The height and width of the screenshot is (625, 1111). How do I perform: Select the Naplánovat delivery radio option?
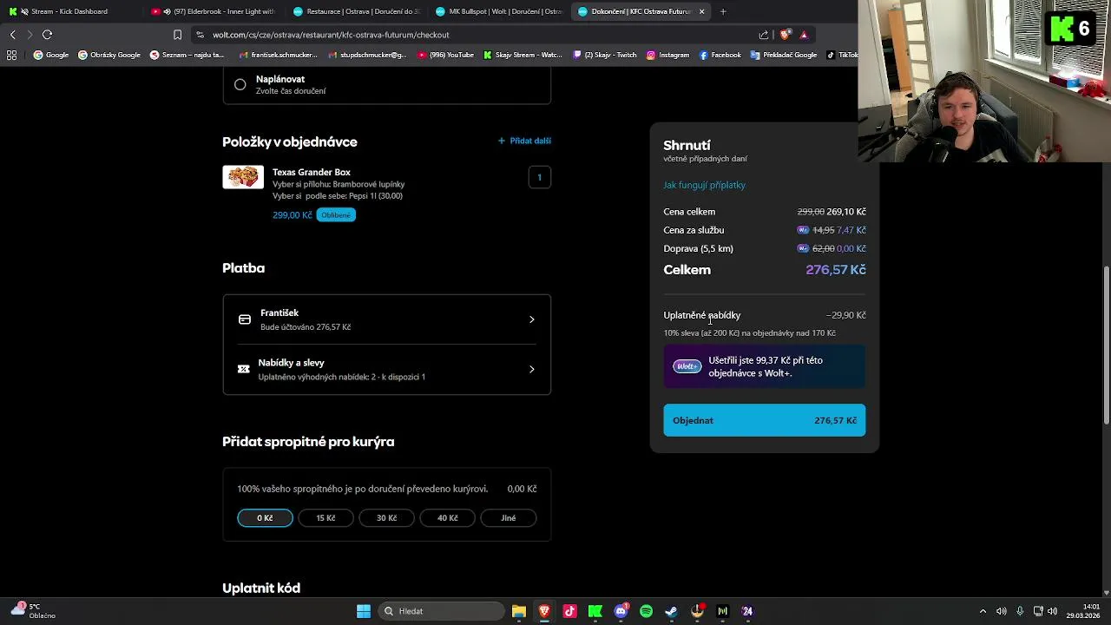click(240, 84)
